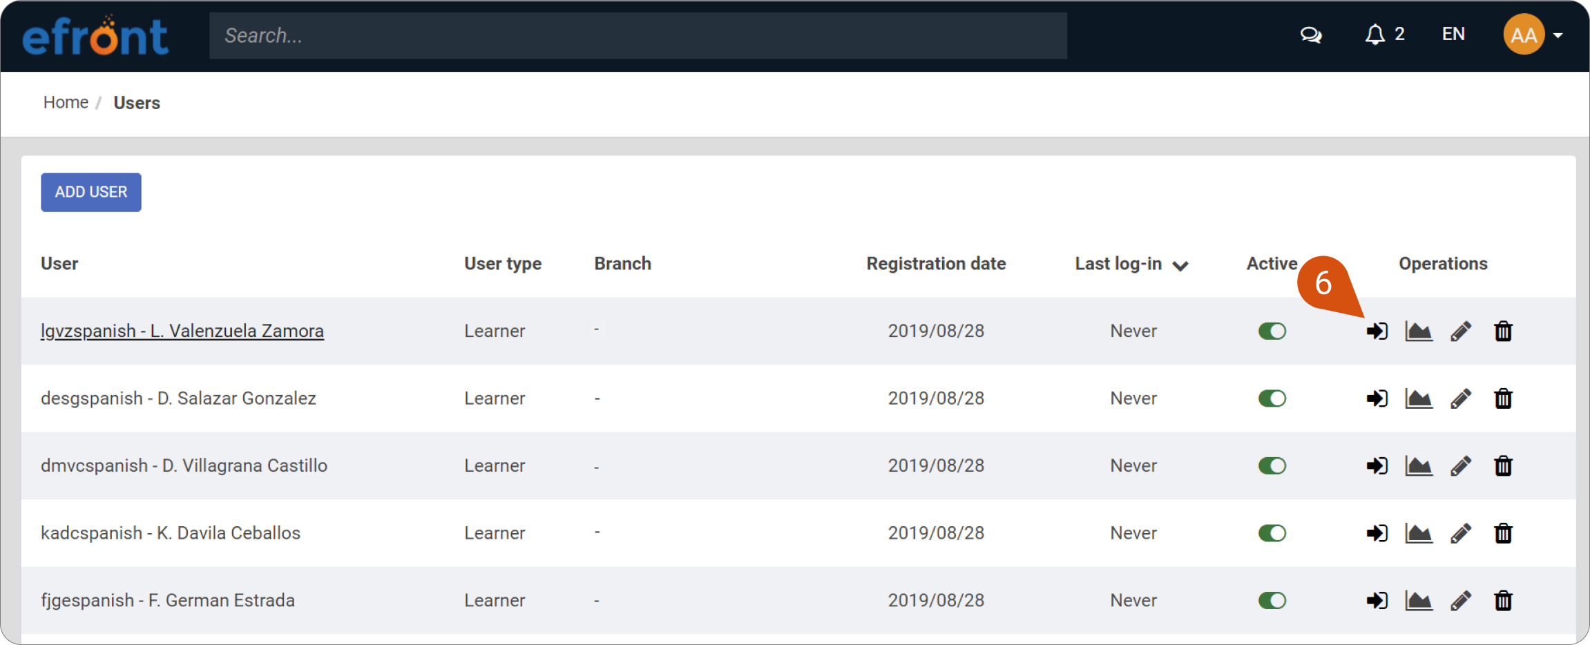The width and height of the screenshot is (1590, 645).
Task: Sort by User column header
Action: pos(59,264)
